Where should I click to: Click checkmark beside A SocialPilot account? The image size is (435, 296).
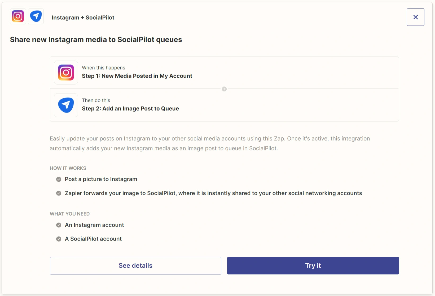point(59,239)
